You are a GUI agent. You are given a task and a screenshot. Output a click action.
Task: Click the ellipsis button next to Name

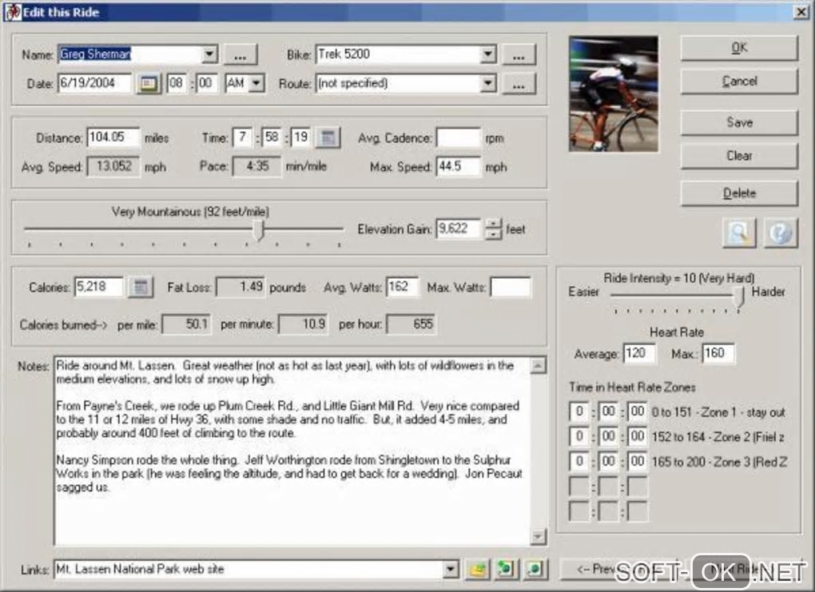[241, 55]
